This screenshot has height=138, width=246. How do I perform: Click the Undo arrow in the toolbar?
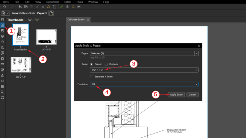(4, 7)
